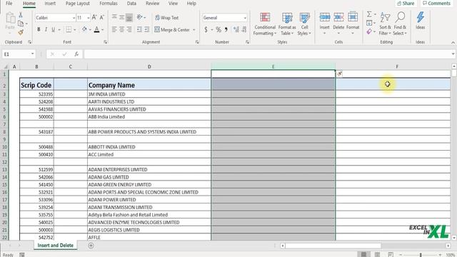Decrease the cell indent
Viewport: 457px width, 257px height.
[x=139, y=29]
